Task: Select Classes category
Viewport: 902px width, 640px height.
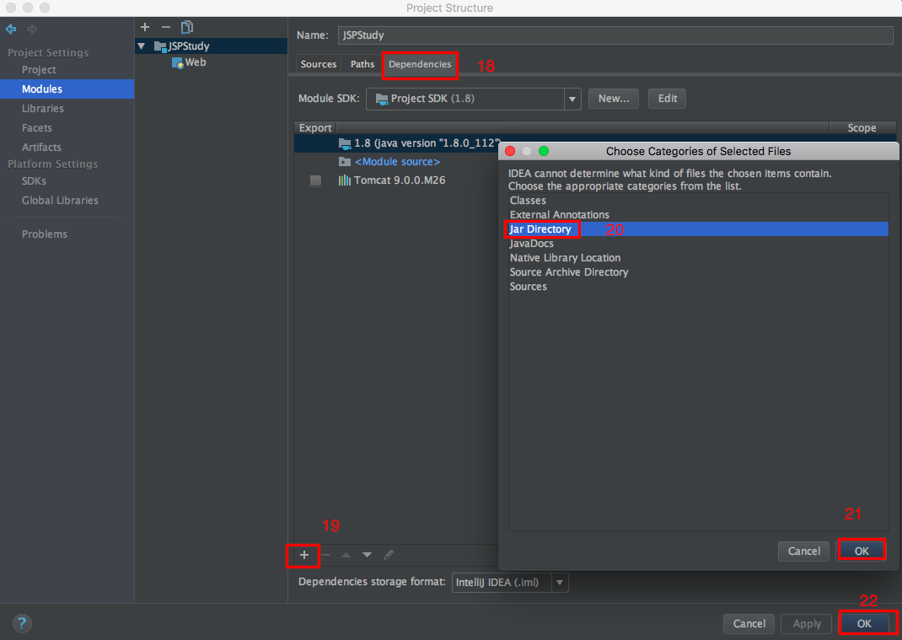Action: point(698,201)
